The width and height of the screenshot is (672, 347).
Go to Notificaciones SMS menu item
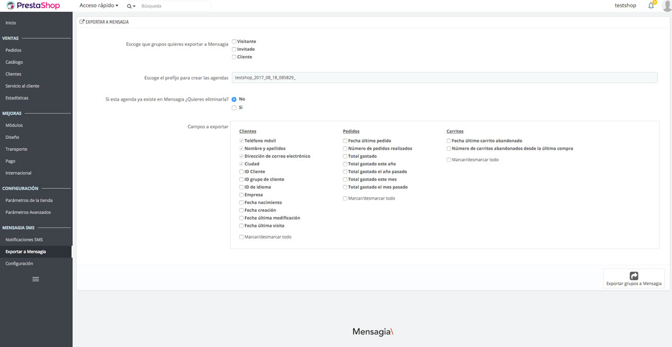pos(24,240)
